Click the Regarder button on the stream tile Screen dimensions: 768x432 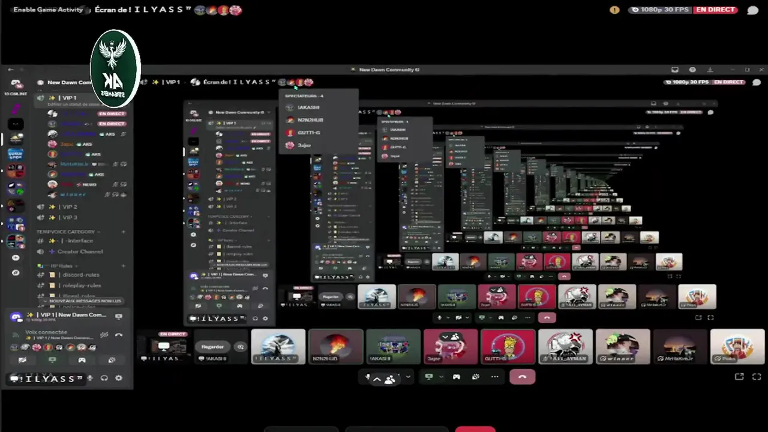point(212,347)
